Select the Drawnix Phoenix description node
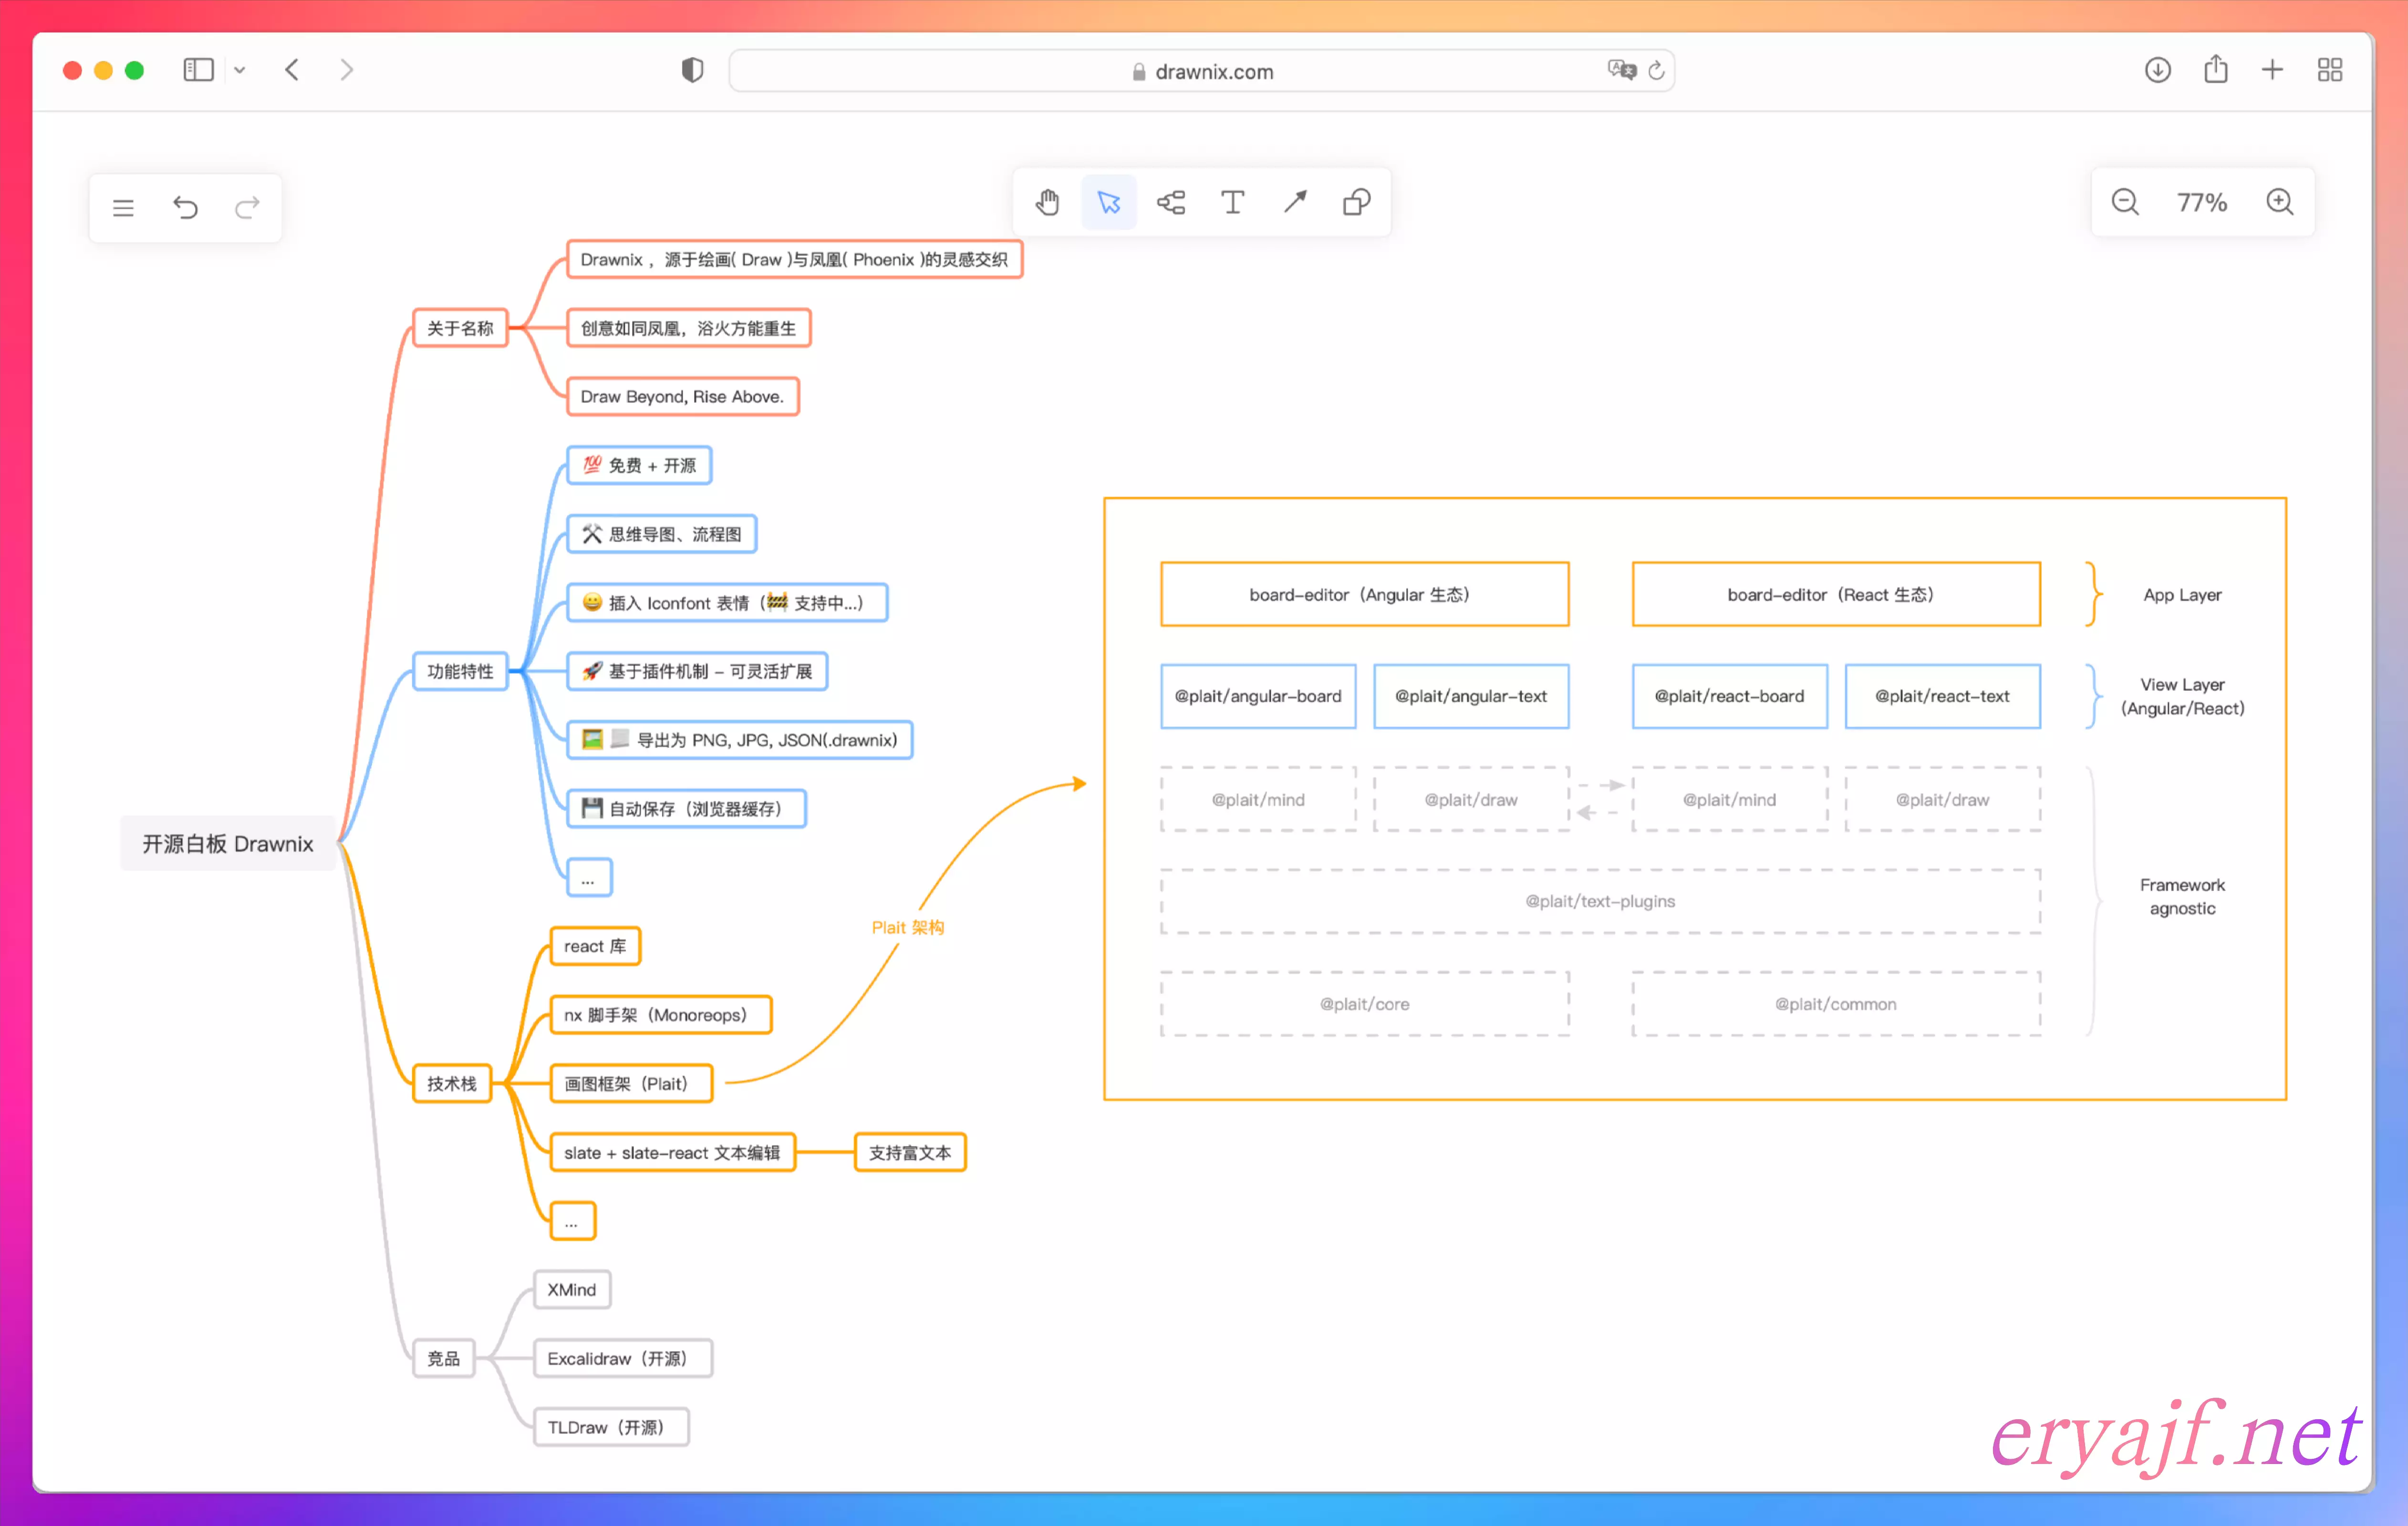This screenshot has width=2408, height=1526. click(795, 260)
